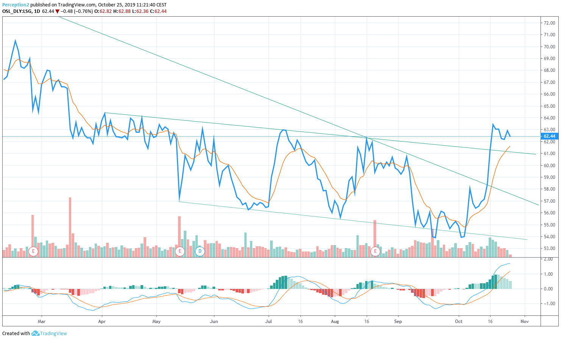Click the 64.00 price axis label
This screenshot has height=340, width=561.
click(549, 118)
